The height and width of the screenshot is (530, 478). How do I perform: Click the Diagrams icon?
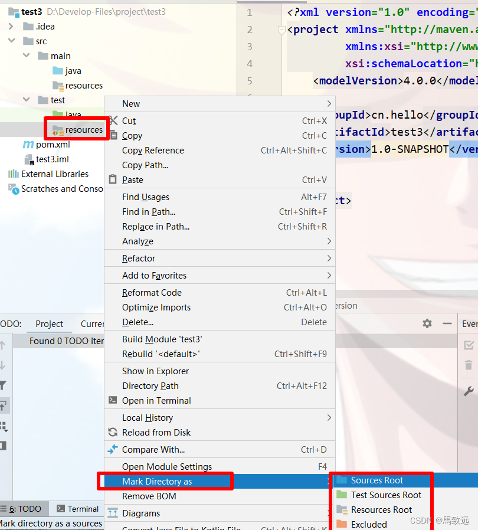coord(113,513)
